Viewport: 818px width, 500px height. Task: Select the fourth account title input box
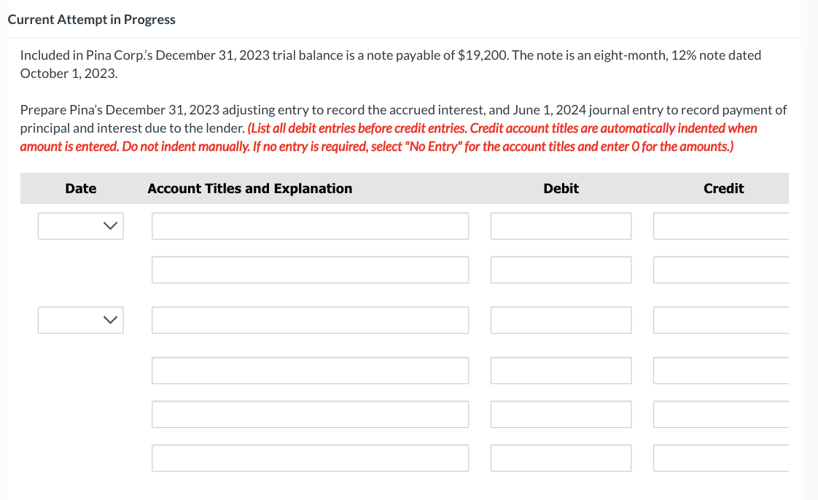(310, 370)
